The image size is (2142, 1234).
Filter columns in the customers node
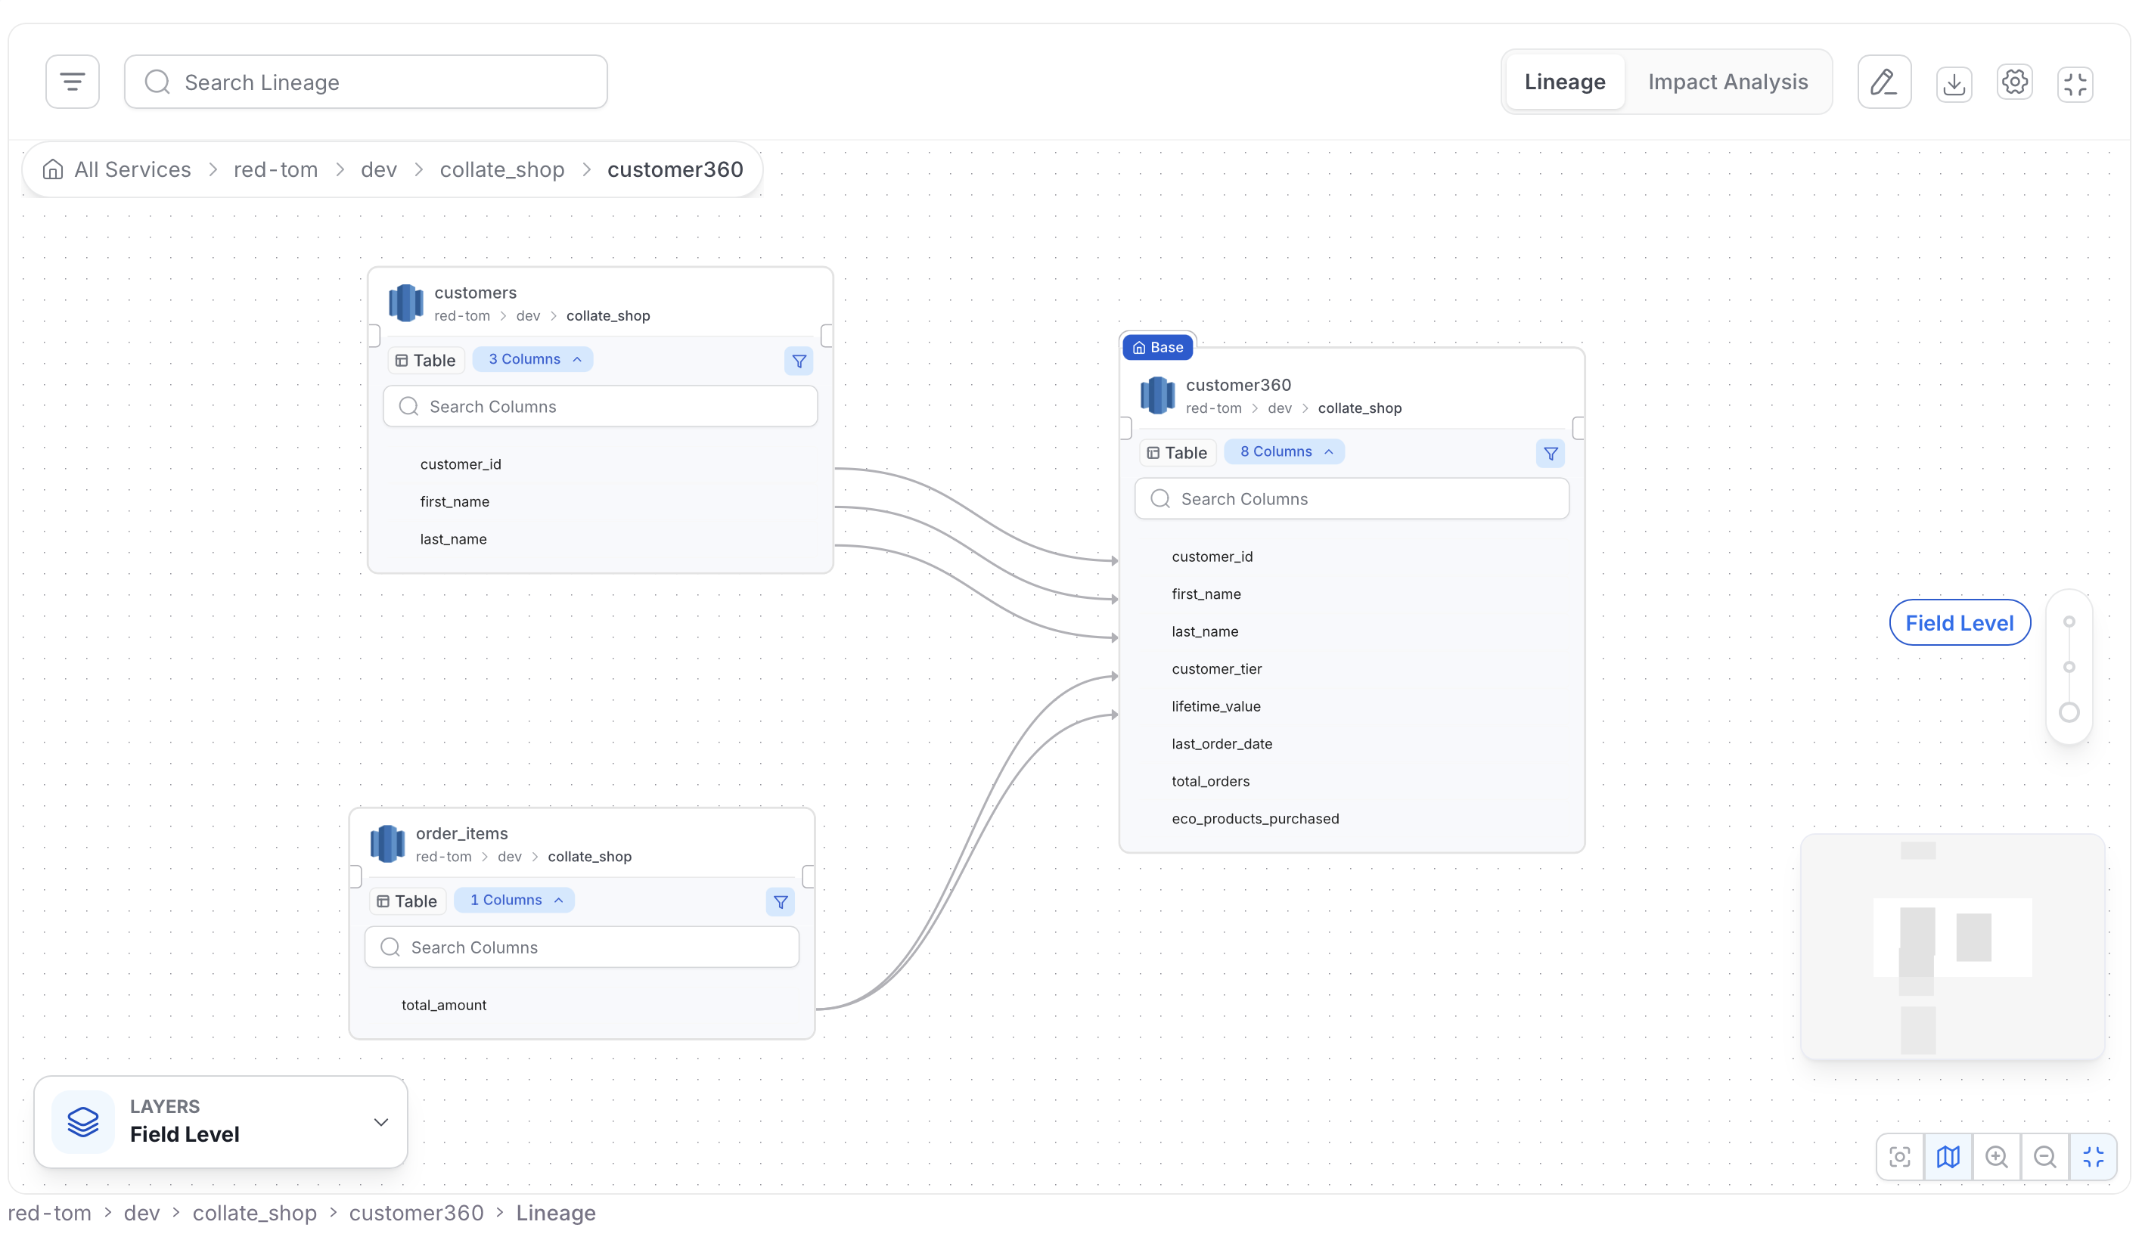click(x=799, y=361)
